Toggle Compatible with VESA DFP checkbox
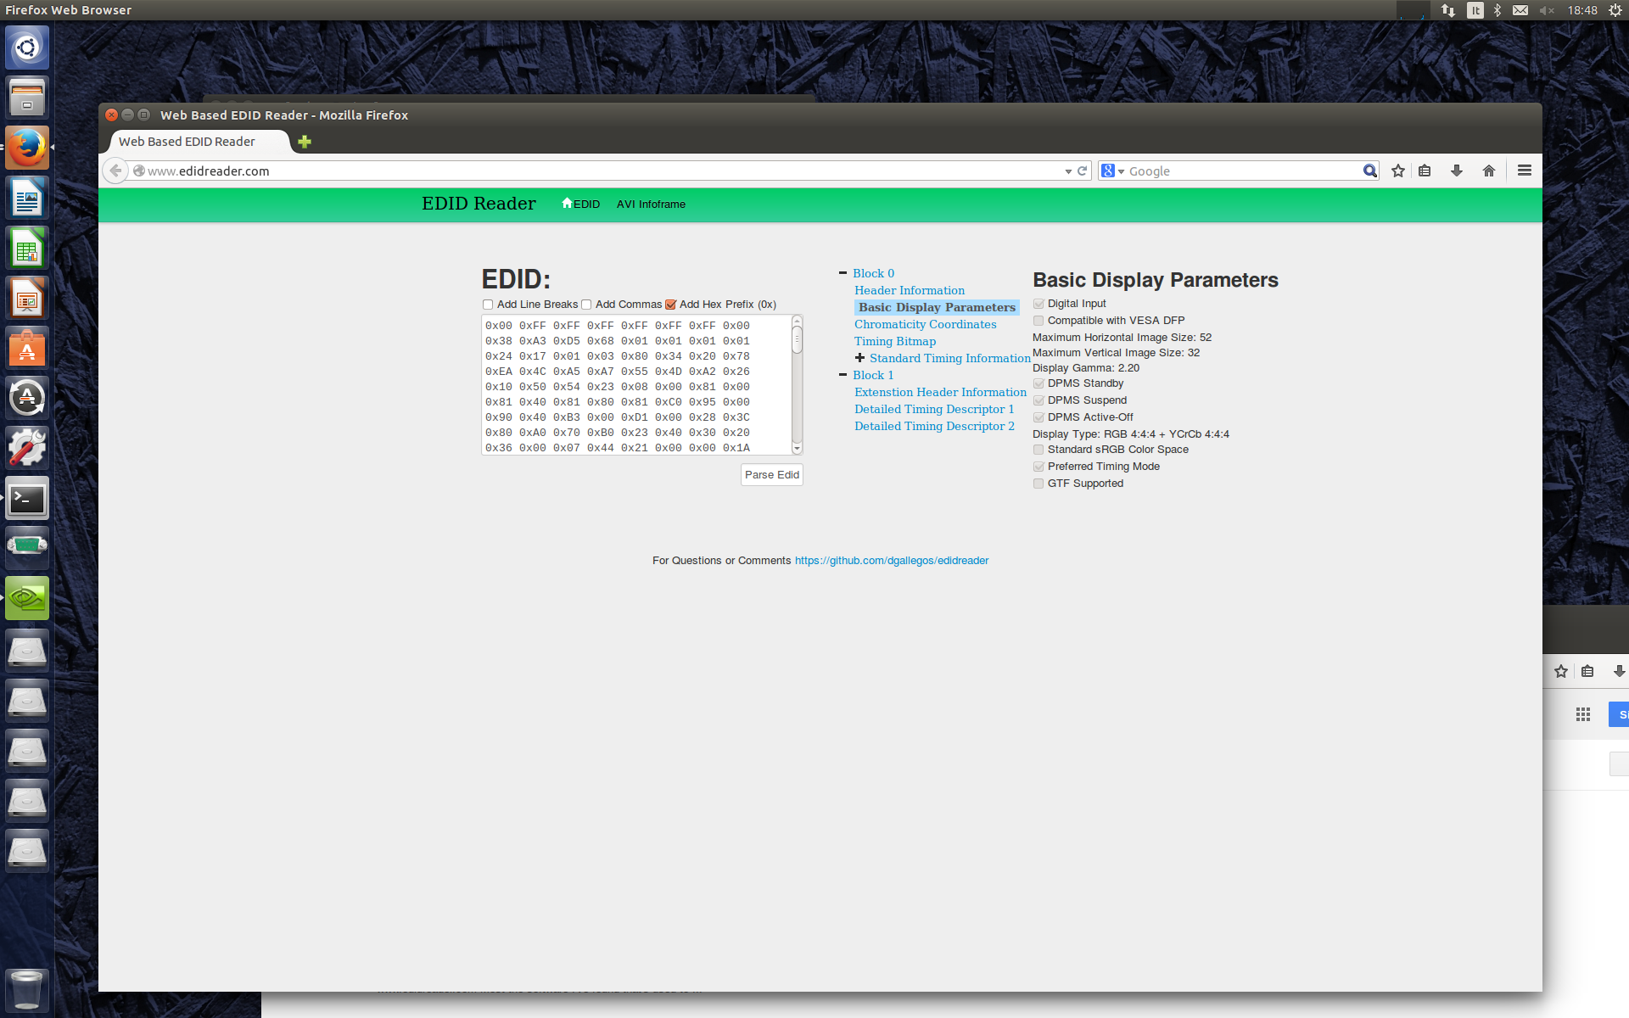 [x=1038, y=321]
